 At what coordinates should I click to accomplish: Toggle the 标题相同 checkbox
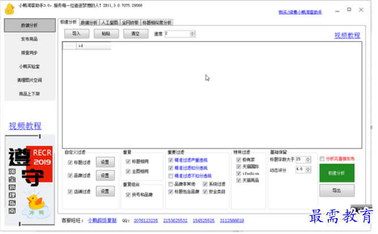pyautogui.click(x=128, y=161)
